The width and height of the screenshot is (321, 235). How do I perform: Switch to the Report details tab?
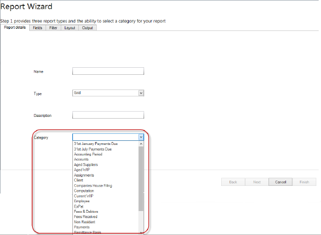15,27
